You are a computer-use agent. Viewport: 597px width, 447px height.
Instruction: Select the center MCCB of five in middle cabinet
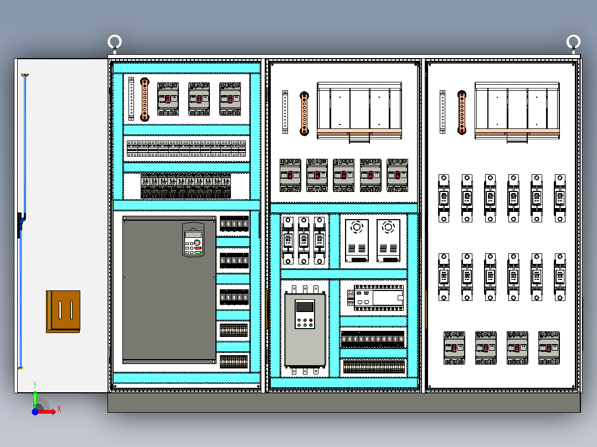344,175
